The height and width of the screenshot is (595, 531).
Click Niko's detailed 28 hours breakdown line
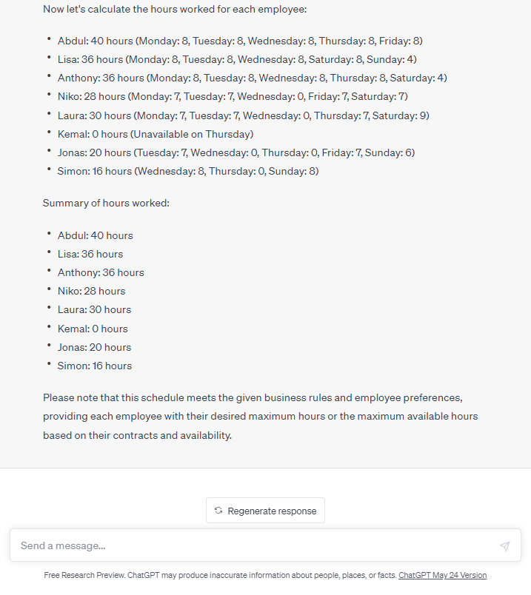pyautogui.click(x=233, y=96)
